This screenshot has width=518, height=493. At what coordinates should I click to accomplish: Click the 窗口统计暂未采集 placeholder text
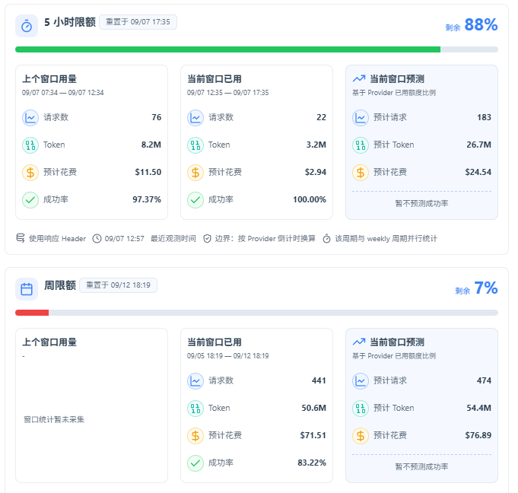click(54, 419)
